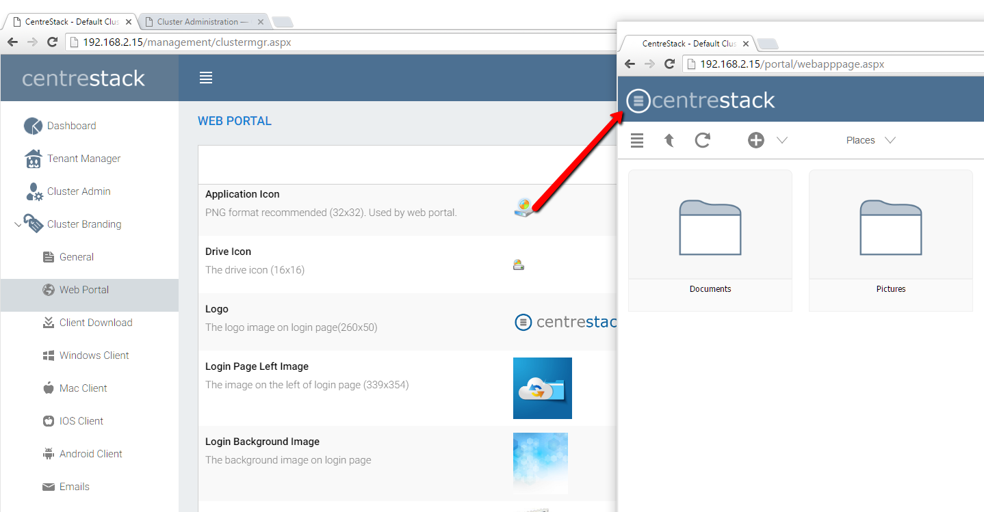Click the Emails envelope icon
This screenshot has height=512, width=984.
pyautogui.click(x=49, y=487)
